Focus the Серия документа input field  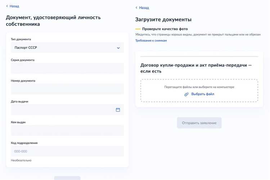click(67, 68)
